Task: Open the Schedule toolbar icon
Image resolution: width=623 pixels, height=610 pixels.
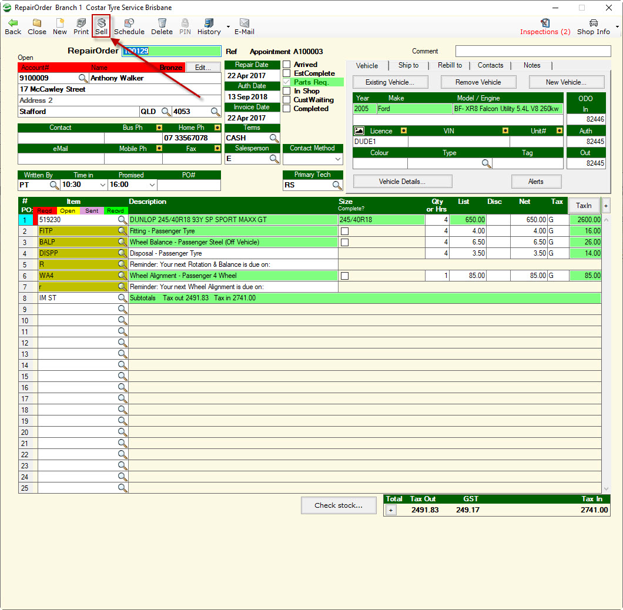Action: 129,26
